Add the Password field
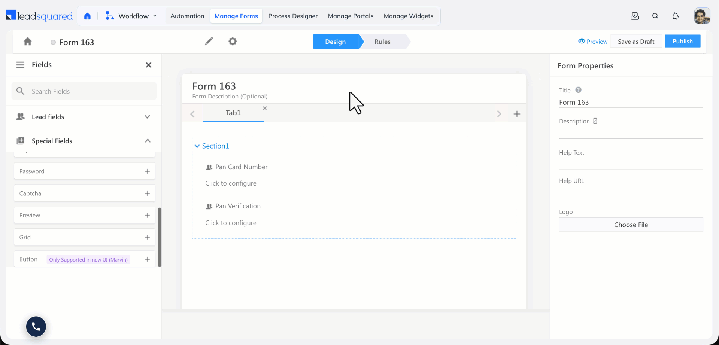Screen dimensions: 719x345 point(147,171)
